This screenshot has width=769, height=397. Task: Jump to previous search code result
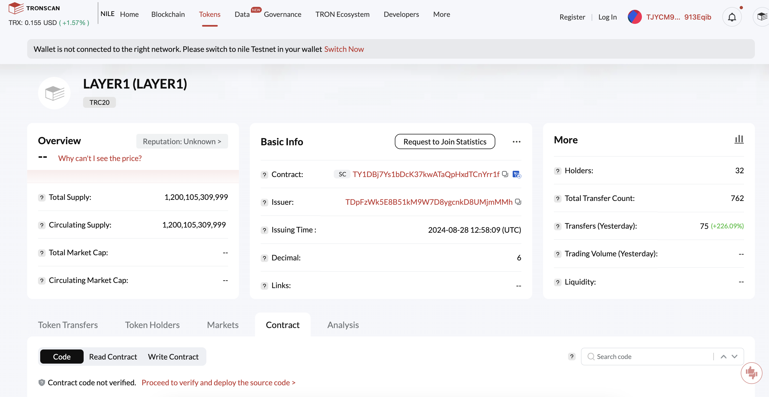pos(723,357)
